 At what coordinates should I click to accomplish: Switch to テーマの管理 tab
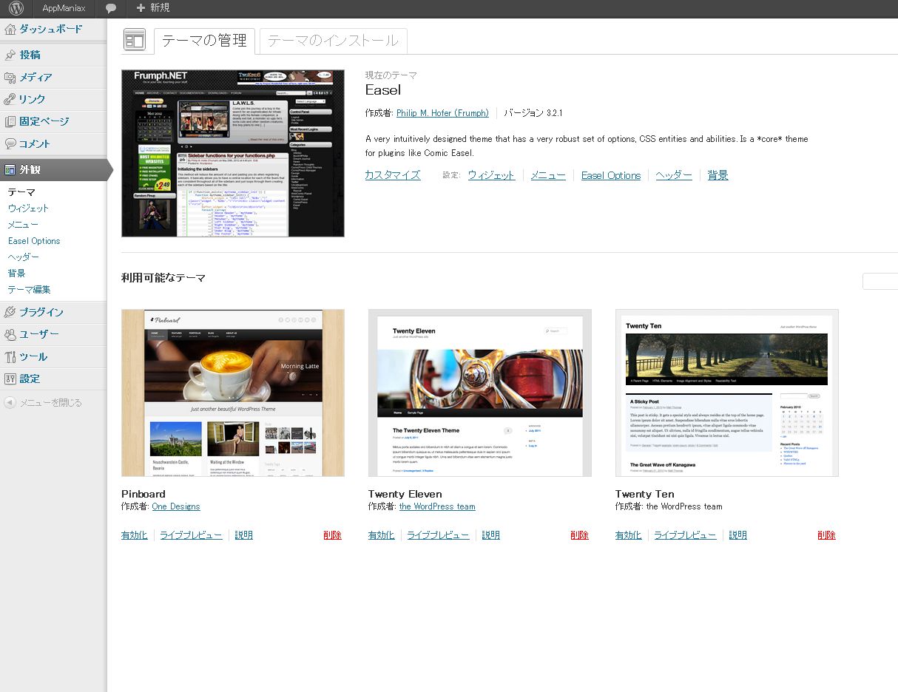coord(204,41)
